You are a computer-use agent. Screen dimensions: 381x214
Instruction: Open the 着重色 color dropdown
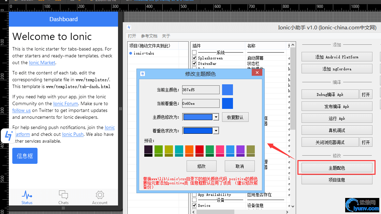[216, 131]
